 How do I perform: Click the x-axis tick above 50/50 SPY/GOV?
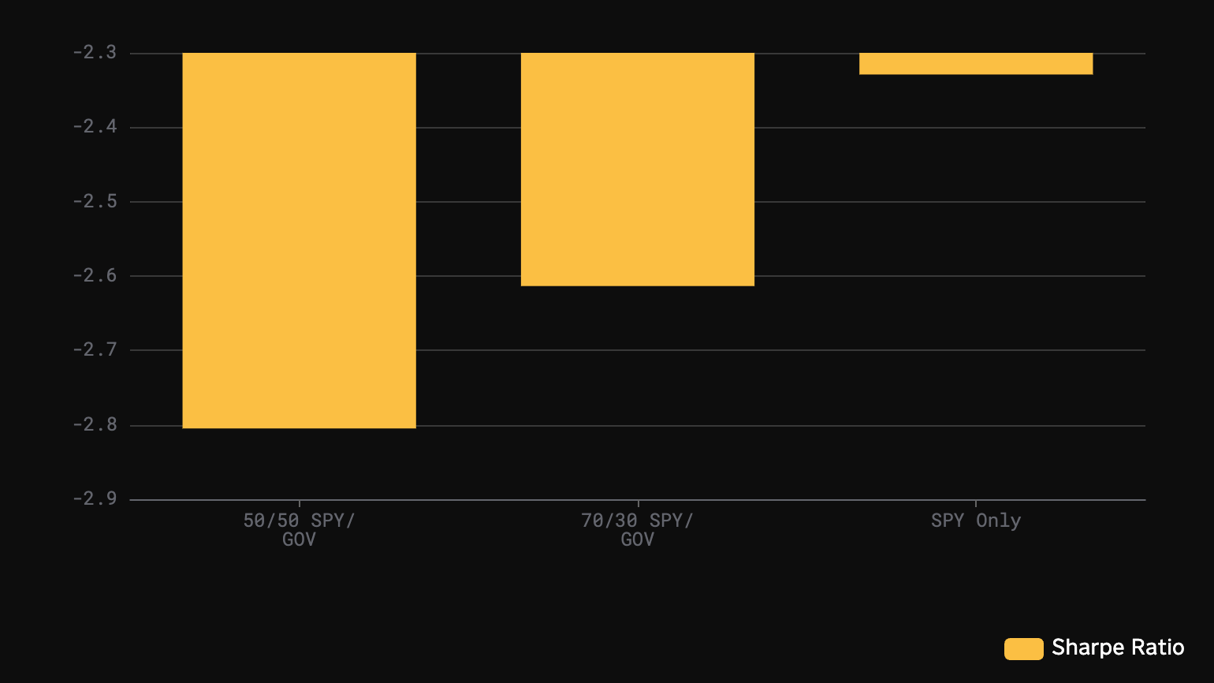pos(299,503)
